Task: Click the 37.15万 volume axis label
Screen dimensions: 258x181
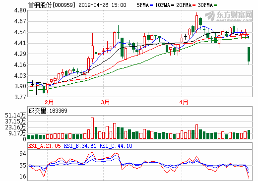Action: (16, 121)
